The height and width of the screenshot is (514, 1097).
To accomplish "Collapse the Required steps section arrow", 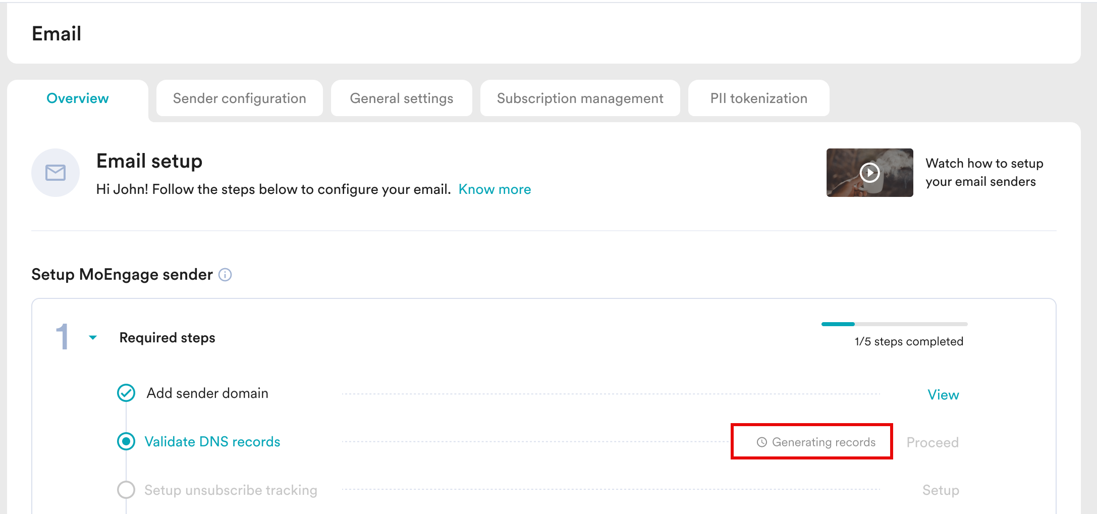I will tap(93, 337).
